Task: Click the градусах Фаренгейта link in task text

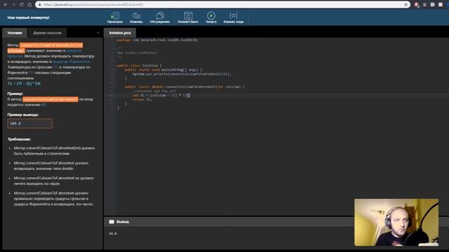Action: [x=72, y=62]
